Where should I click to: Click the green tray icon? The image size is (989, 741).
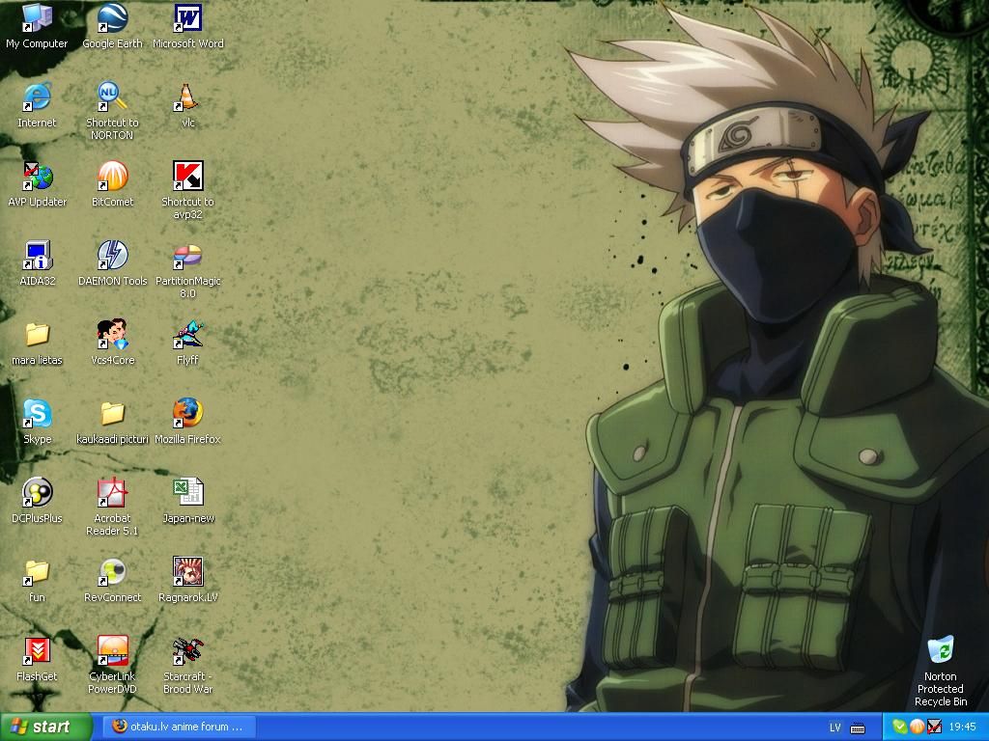[899, 727]
